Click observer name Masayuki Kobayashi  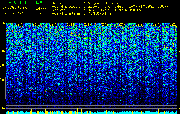(x=103, y=3)
